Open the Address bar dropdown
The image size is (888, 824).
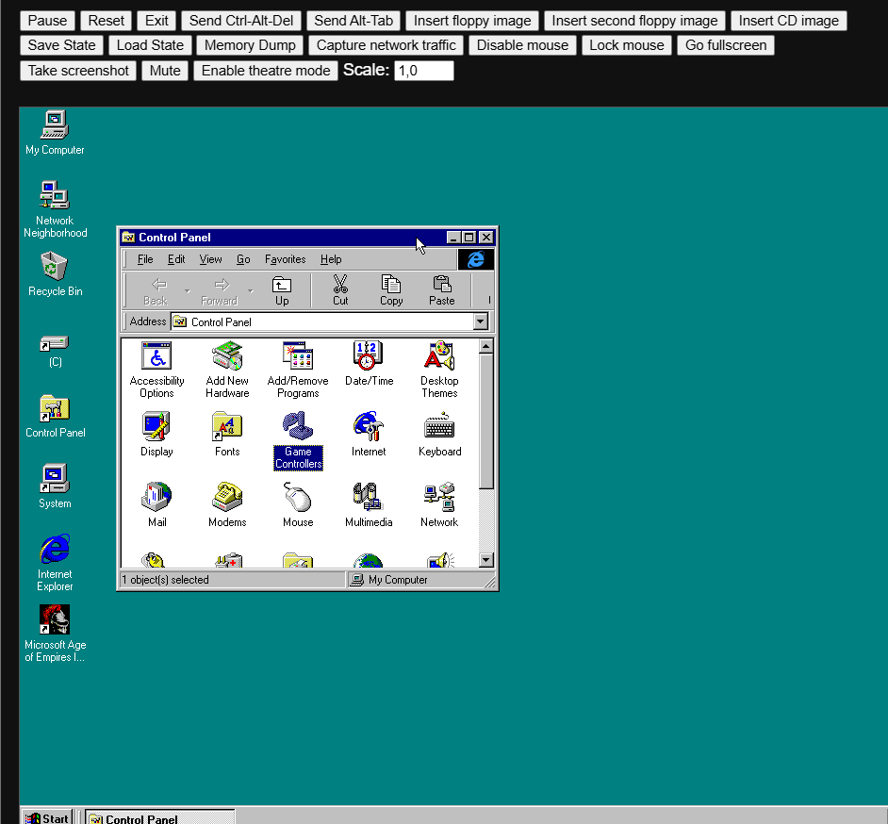click(481, 321)
